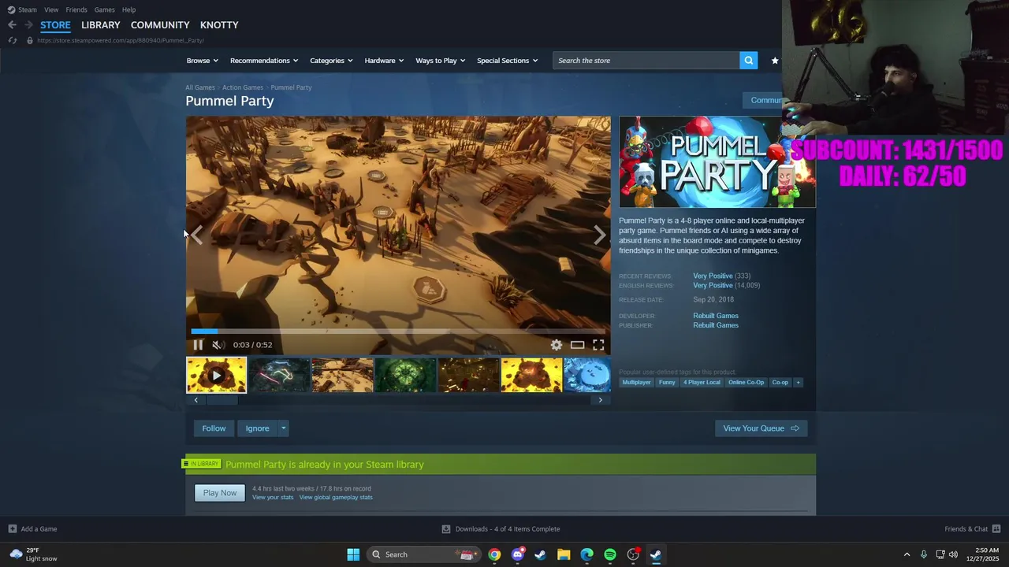The width and height of the screenshot is (1009, 567).
Task: Pause the Pummel Party trailer
Action: (198, 345)
